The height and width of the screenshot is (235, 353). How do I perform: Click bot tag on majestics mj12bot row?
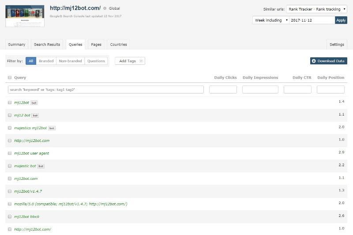(52, 128)
